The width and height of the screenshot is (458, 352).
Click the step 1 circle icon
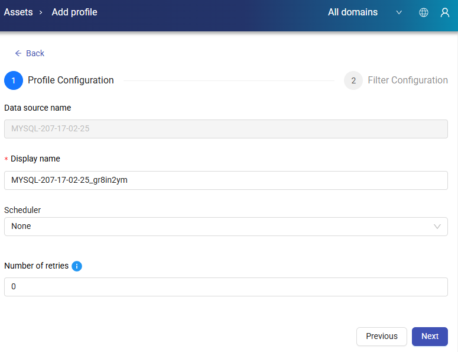14,80
